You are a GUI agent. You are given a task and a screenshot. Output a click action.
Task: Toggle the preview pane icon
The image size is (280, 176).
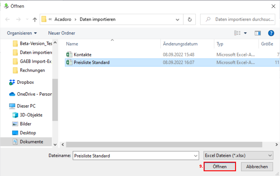(x=258, y=33)
